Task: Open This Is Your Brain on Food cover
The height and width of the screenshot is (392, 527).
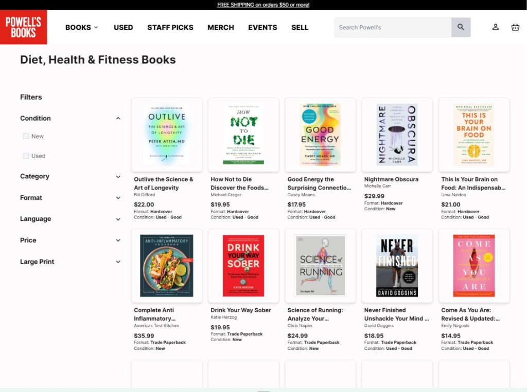Action: point(474,135)
